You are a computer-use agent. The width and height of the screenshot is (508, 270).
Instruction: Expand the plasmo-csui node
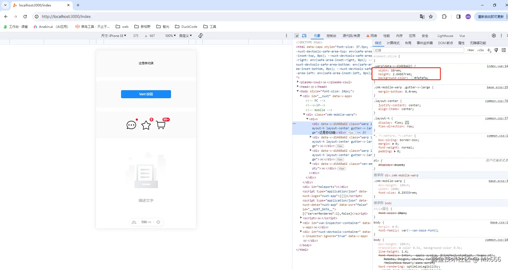click(x=298, y=82)
